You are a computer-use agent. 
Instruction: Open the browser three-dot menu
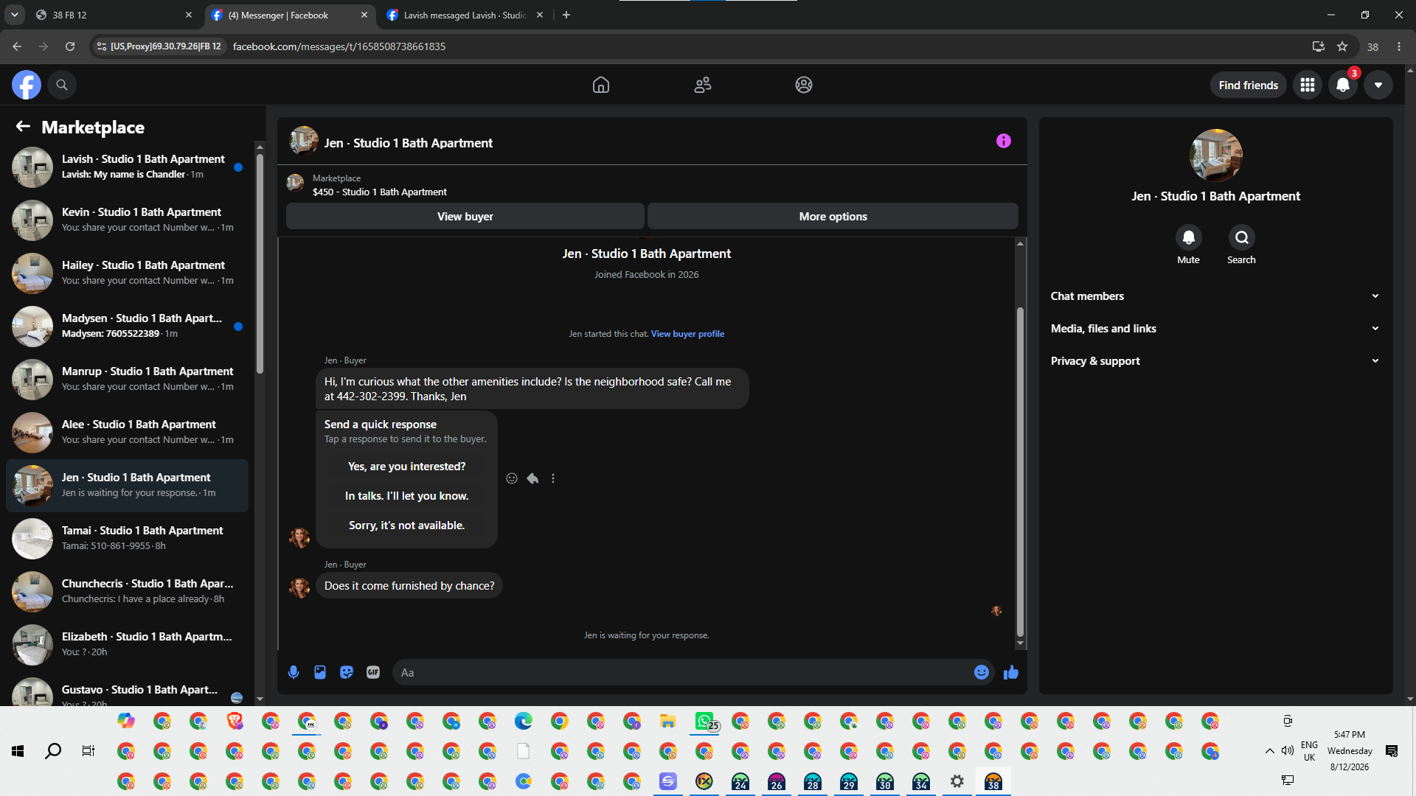coord(1399,46)
